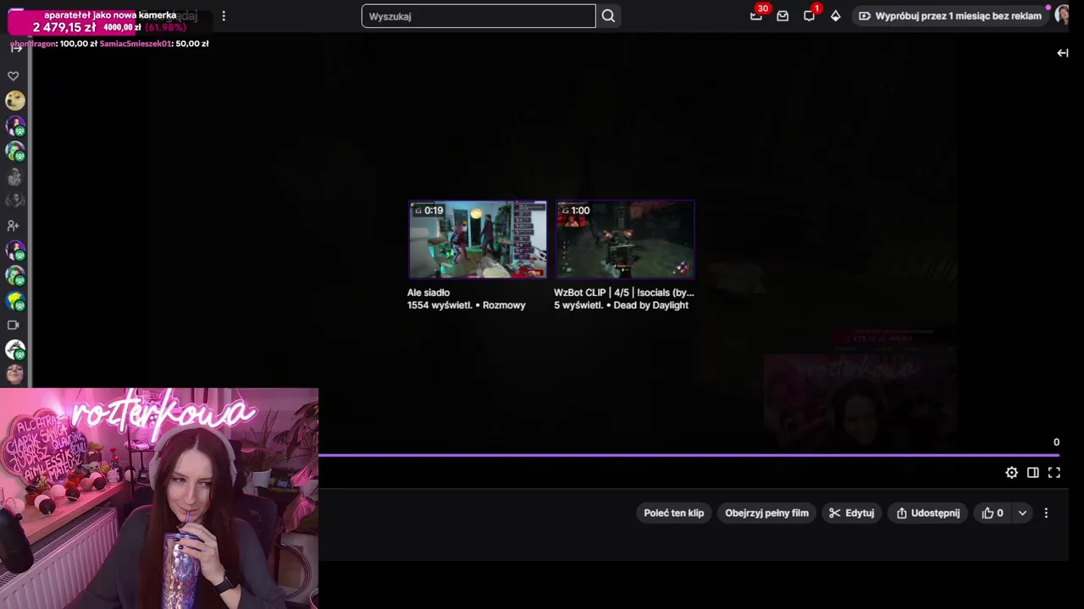The height and width of the screenshot is (609, 1084).
Task: Expand the chevron next to the like button
Action: [x=1022, y=513]
